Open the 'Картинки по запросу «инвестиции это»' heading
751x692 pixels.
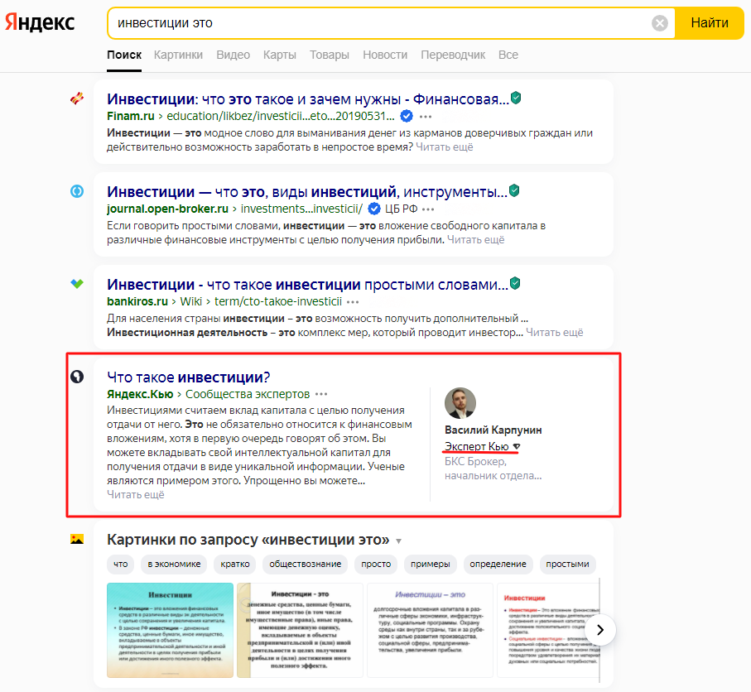[x=248, y=540]
